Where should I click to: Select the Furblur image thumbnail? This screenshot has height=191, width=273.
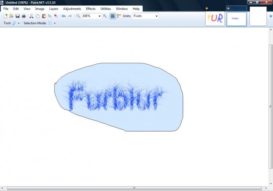click(x=236, y=18)
